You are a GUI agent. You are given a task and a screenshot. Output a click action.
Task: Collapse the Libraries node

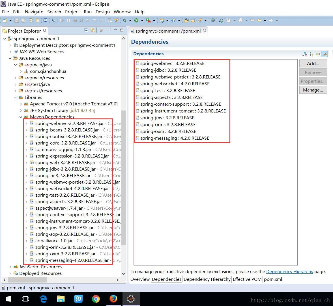click(x=15, y=97)
